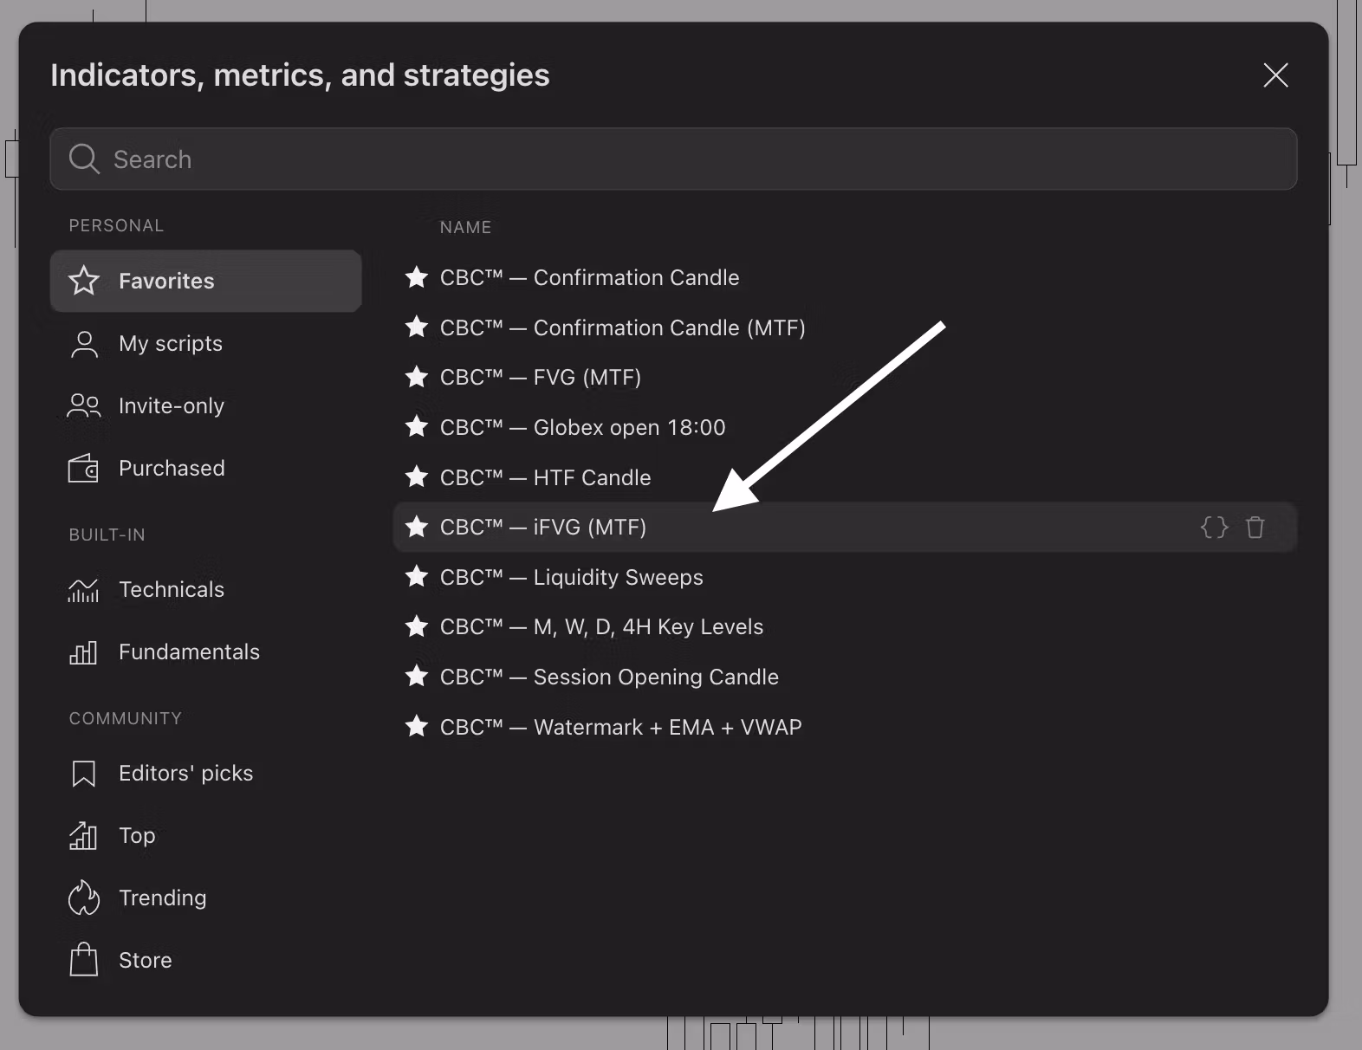This screenshot has height=1050, width=1362.
Task: Open Editors' picks community section
Action: (205, 774)
